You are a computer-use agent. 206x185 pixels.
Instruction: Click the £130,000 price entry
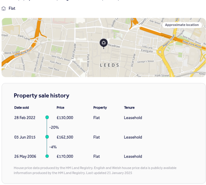[x=65, y=118]
